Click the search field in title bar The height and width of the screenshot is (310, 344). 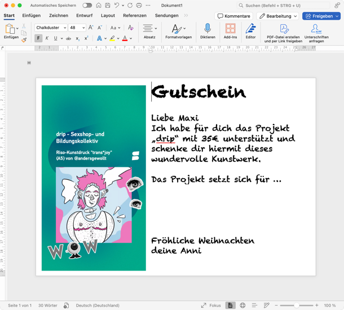coord(282,5)
